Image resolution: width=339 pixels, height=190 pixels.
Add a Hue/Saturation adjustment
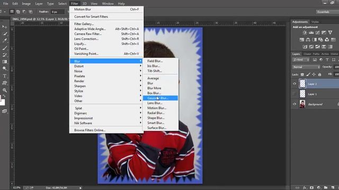302,40
